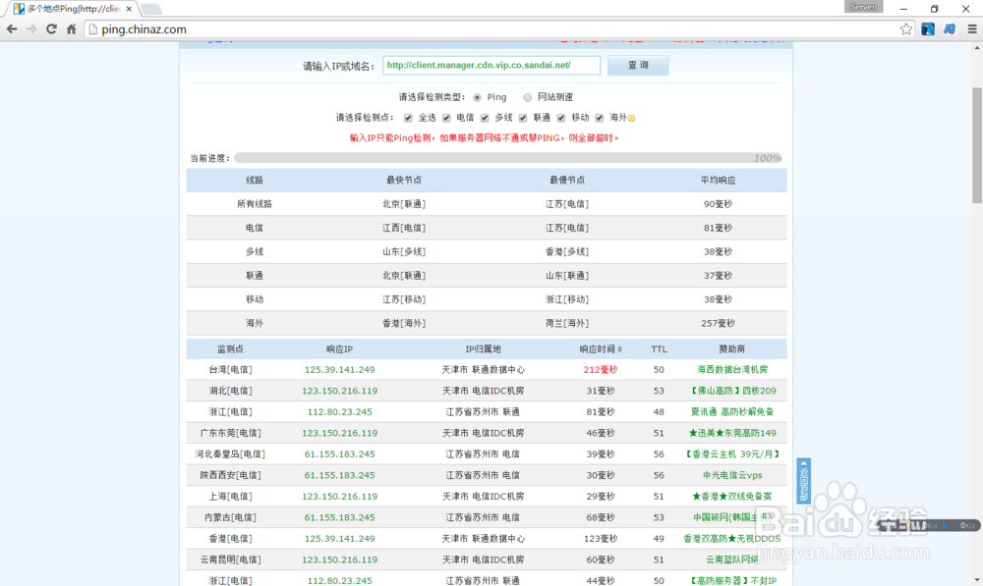Open the AB extension icon in toolbar
Image resolution: width=983 pixels, height=586 pixels.
pos(950,28)
